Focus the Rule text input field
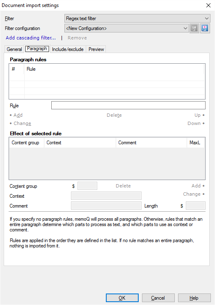Viewport: 215px width, 305px height. pyautogui.click(x=128, y=105)
